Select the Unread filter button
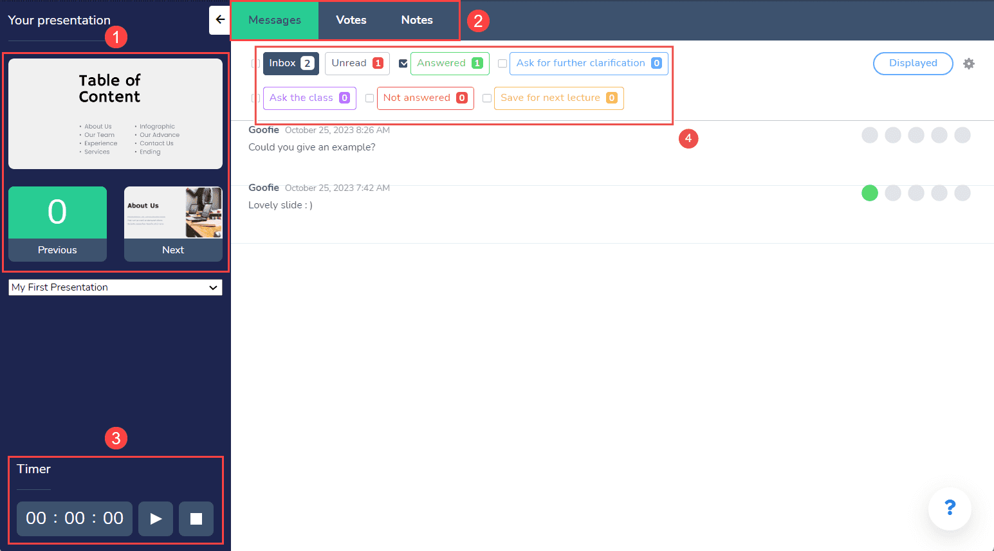This screenshot has height=551, width=994. pyautogui.click(x=357, y=64)
